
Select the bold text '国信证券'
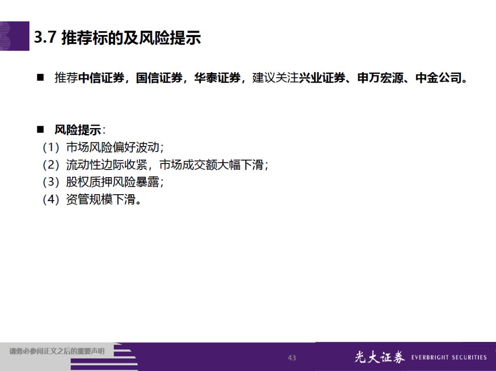coord(159,78)
